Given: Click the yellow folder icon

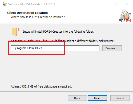Looking at the screenshot, I should pos(15,32).
